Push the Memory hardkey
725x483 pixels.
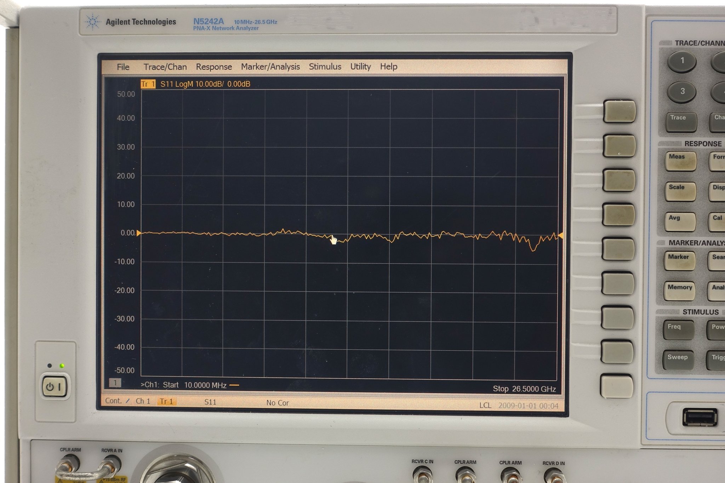(x=679, y=291)
